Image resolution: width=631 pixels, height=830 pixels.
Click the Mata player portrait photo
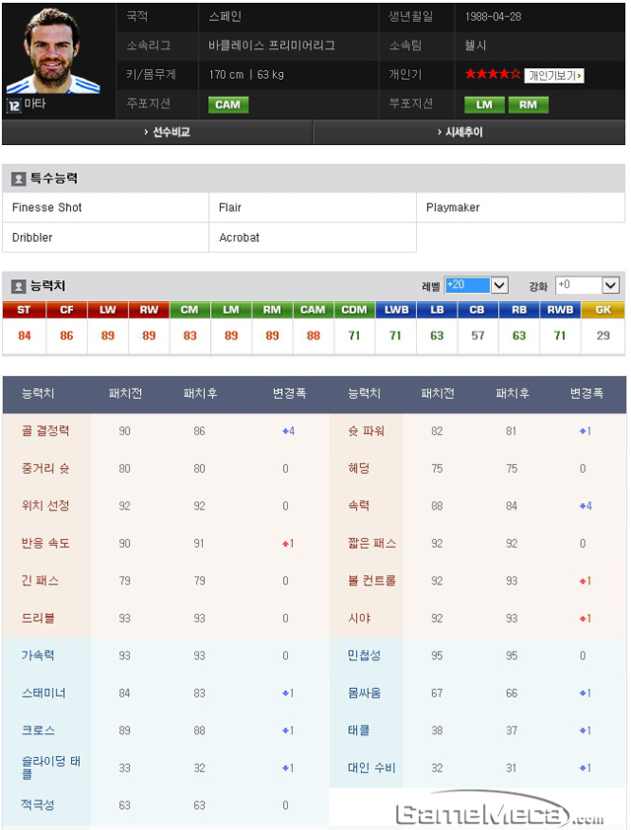tap(53, 51)
